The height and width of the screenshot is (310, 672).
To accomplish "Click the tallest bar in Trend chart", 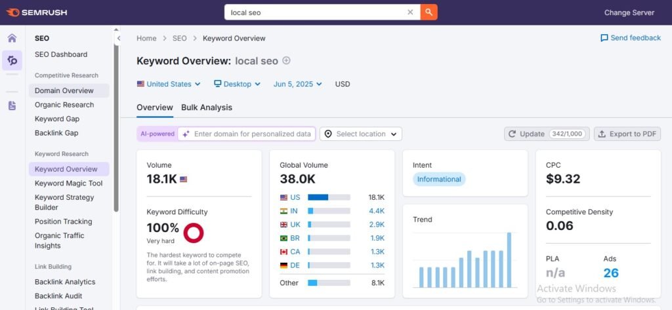I will tap(509, 260).
